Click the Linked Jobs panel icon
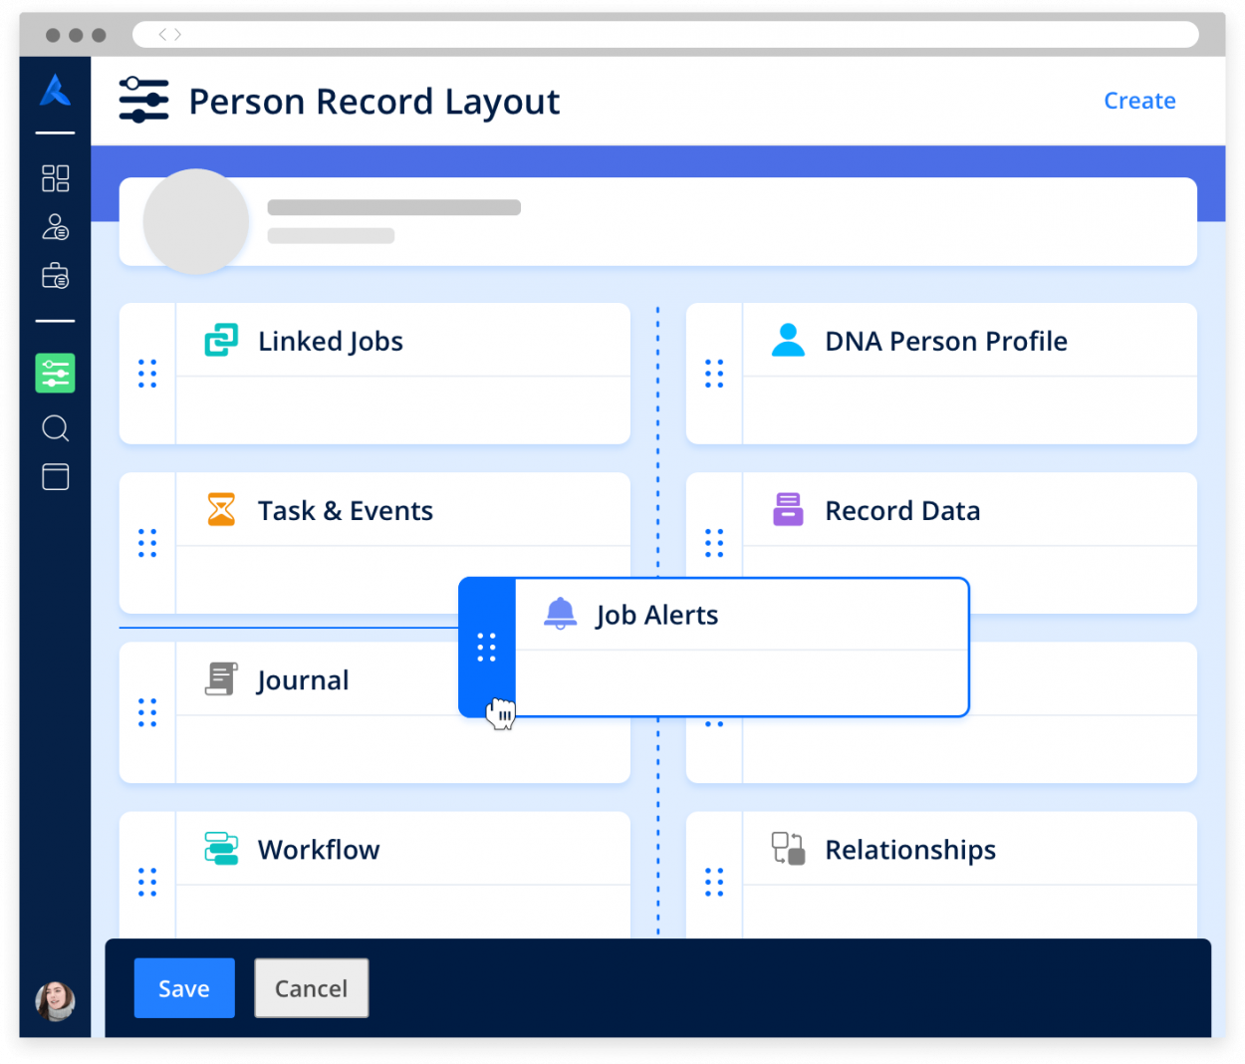 tap(220, 340)
